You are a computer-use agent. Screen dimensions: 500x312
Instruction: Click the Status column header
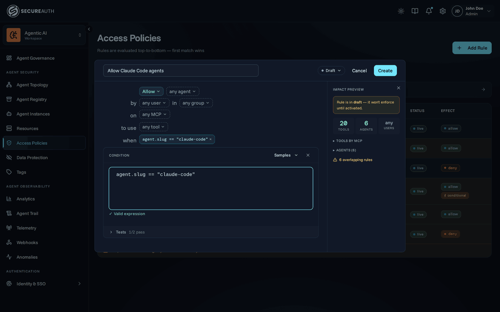[417, 111]
